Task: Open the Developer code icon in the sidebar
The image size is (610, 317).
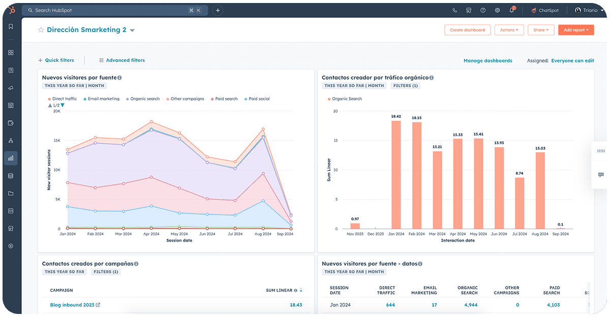Action: [11, 210]
